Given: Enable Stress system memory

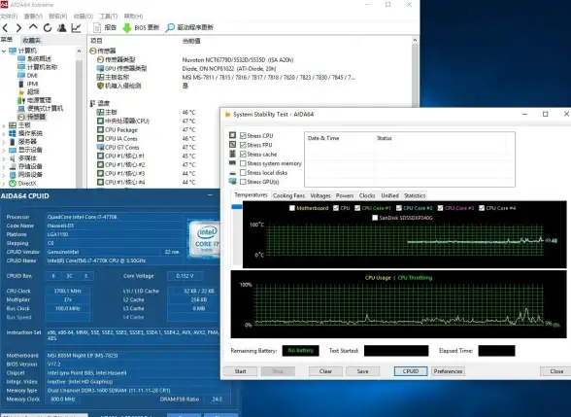Looking at the screenshot, I should (243, 163).
